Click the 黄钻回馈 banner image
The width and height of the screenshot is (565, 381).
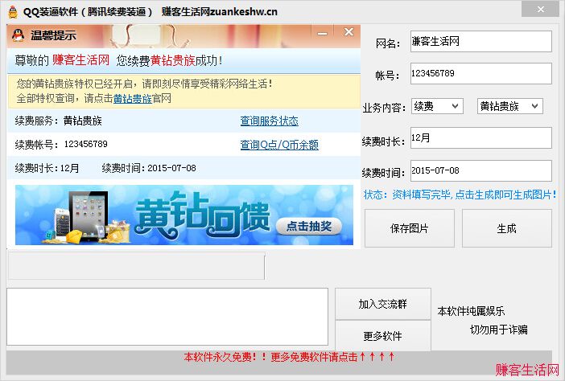pos(184,215)
